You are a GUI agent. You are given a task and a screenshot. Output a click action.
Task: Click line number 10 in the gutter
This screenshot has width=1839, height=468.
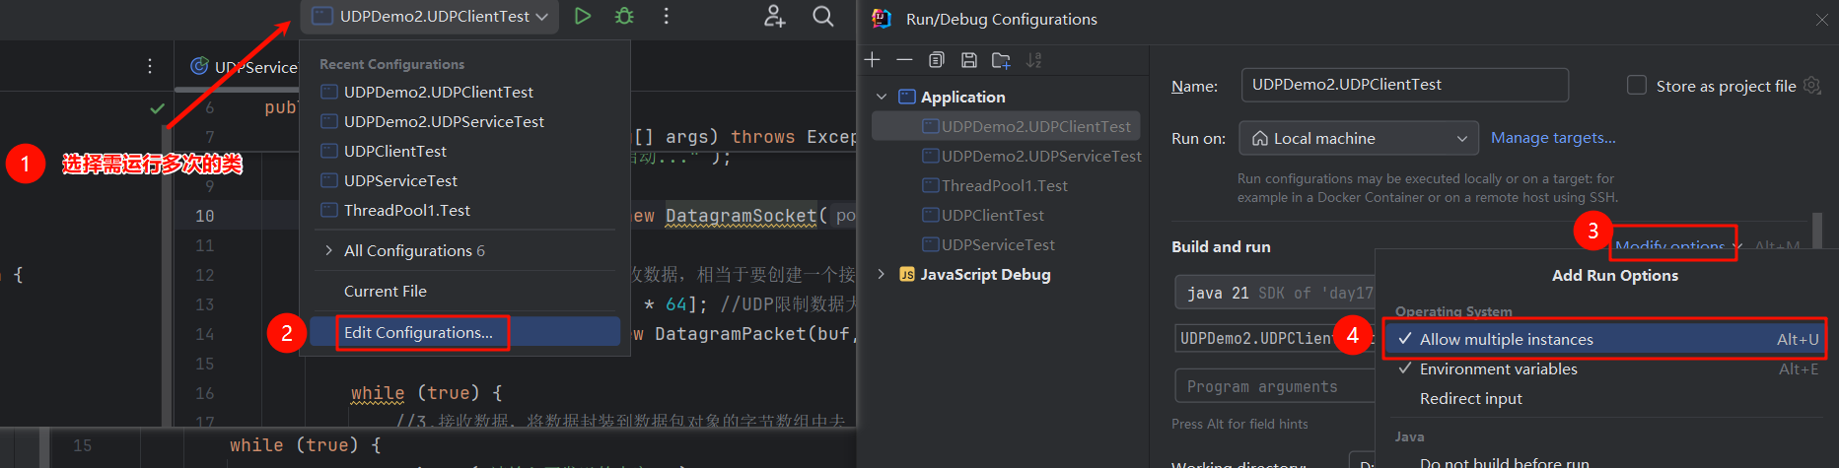point(204,216)
